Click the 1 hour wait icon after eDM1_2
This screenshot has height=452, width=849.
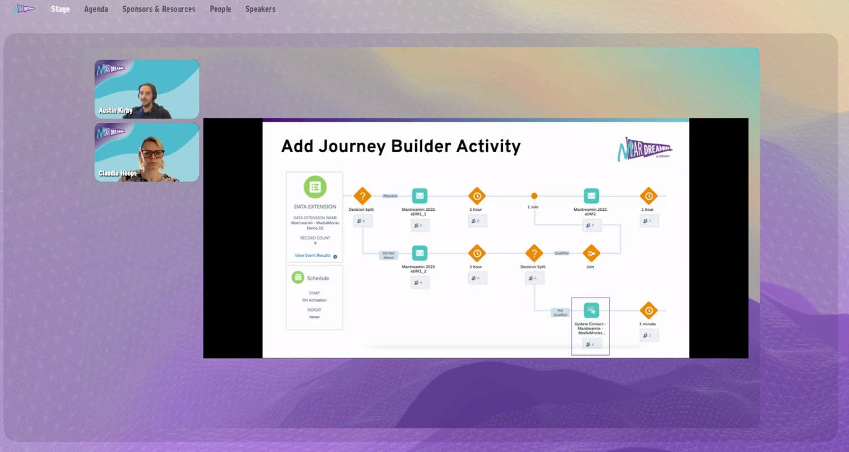(x=477, y=253)
